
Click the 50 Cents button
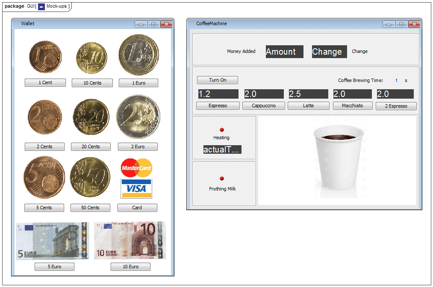pyautogui.click(x=90, y=208)
